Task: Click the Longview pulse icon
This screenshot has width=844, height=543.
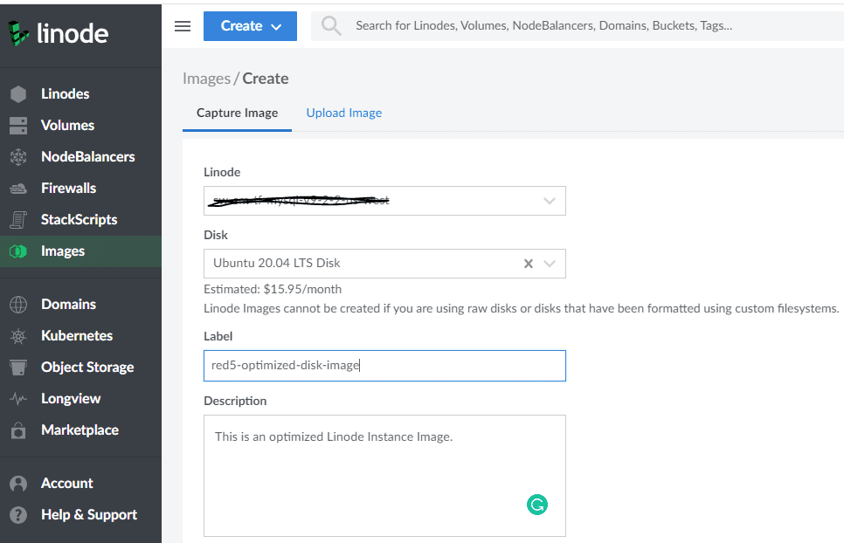Action: pyautogui.click(x=18, y=399)
